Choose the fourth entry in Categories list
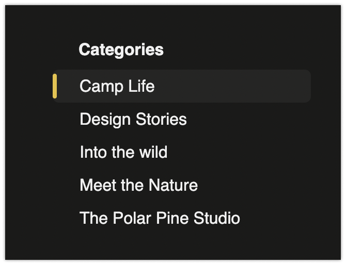Image resolution: width=346 pixels, height=265 pixels. 138,185
